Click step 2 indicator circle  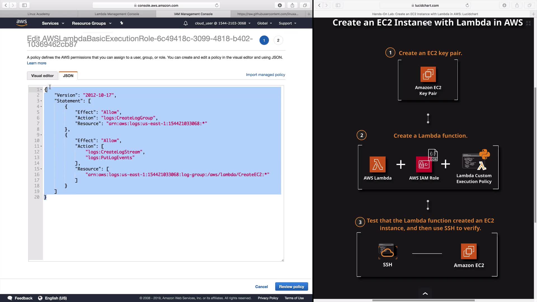click(278, 40)
